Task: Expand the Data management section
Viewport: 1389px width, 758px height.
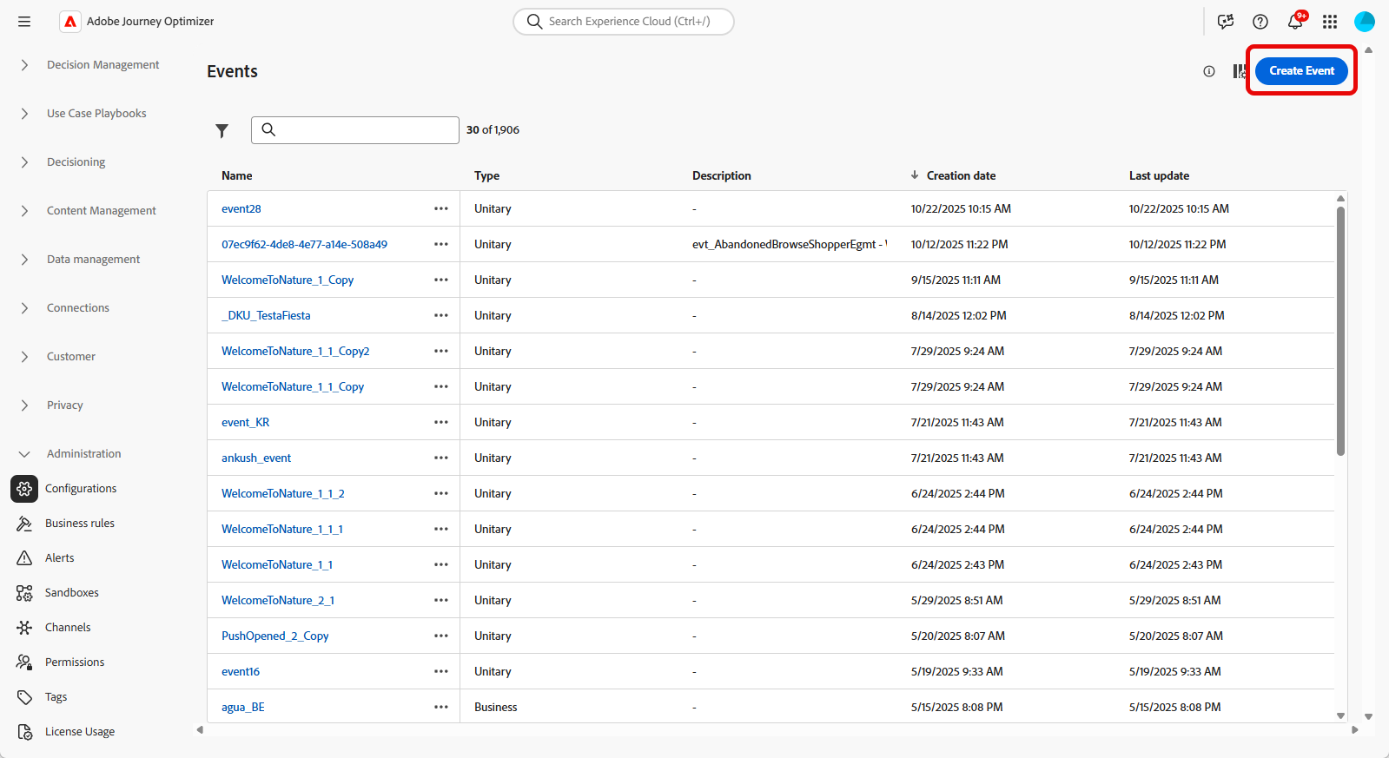Action: (24, 260)
